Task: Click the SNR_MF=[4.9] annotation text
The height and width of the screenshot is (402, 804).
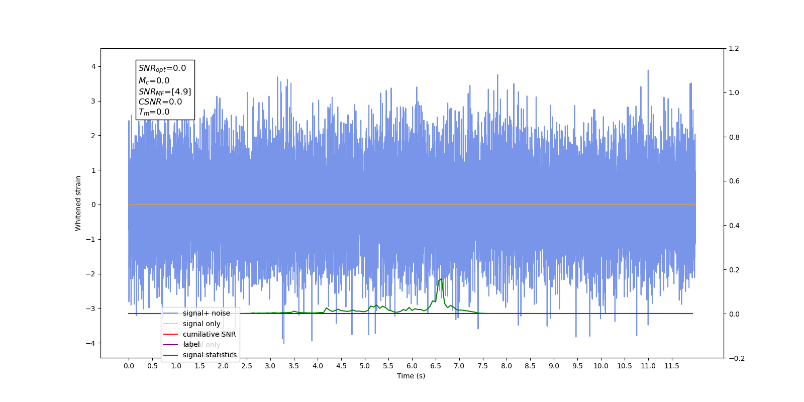Action: pos(165,91)
